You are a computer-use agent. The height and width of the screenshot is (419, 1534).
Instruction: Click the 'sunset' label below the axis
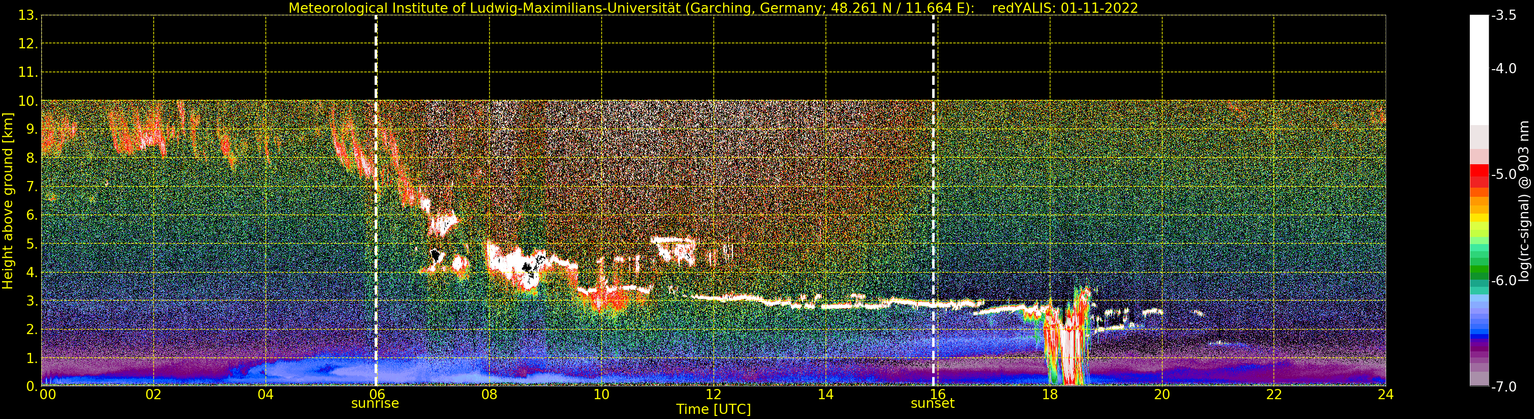tap(933, 404)
